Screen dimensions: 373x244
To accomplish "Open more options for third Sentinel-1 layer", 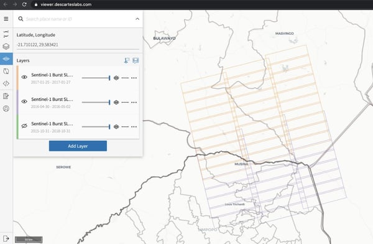I will (x=134, y=127).
